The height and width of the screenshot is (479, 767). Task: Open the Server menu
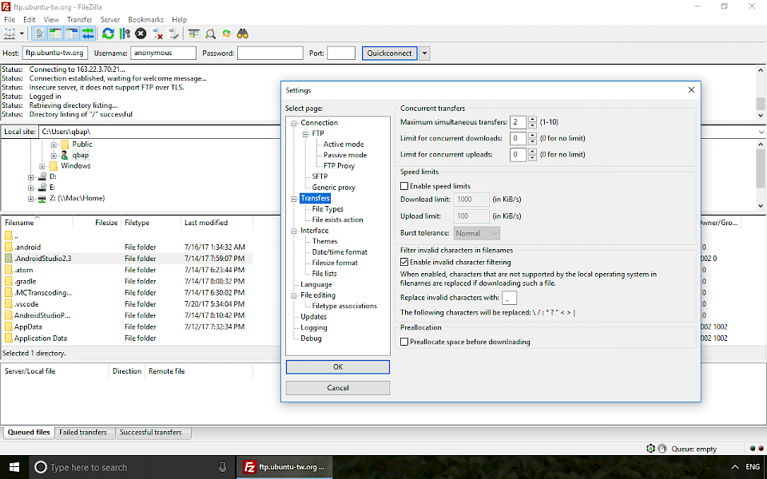coord(110,19)
